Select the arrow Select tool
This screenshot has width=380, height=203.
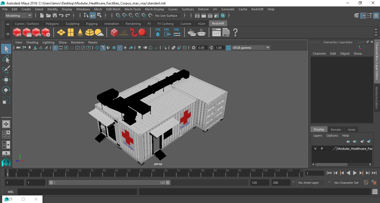[6, 49]
